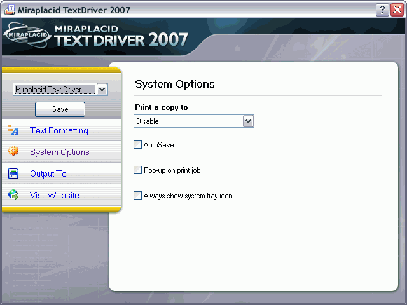
Task: Select the Miraplacid Text Driver combo text
Action: tap(55, 90)
